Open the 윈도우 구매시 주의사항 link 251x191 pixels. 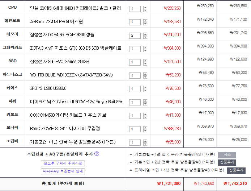[x=63, y=163]
